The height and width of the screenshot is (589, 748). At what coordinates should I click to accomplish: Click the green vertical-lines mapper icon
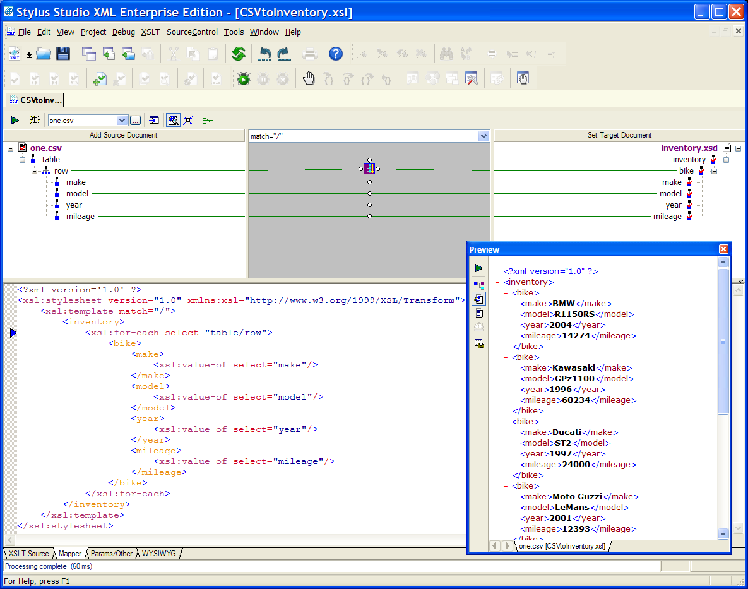208,120
